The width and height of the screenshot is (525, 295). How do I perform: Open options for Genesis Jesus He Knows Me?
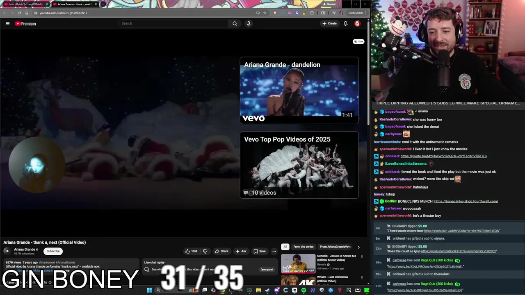pyautogui.click(x=362, y=256)
